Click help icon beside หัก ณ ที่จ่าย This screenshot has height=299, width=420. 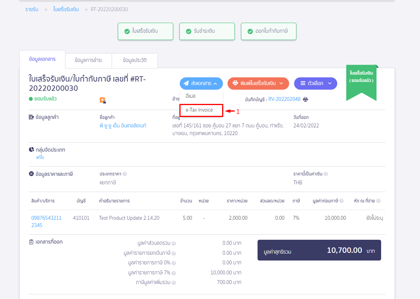coord(378,201)
